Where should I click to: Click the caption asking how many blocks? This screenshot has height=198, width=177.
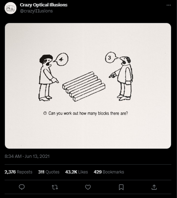click(86, 113)
